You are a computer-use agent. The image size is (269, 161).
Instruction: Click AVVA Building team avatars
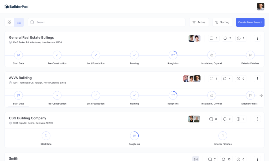192,79
